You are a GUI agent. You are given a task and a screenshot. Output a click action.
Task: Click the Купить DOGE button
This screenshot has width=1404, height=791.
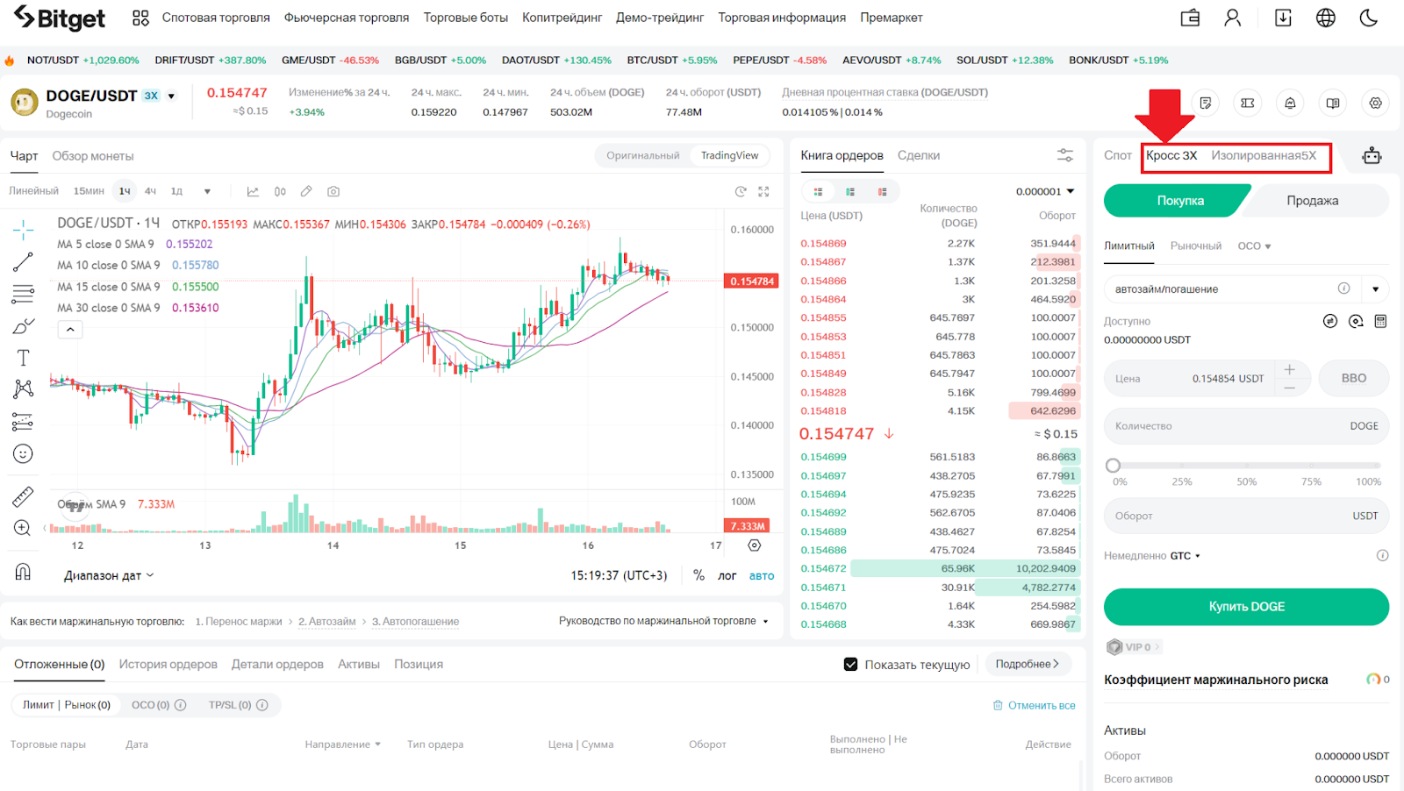(1246, 607)
